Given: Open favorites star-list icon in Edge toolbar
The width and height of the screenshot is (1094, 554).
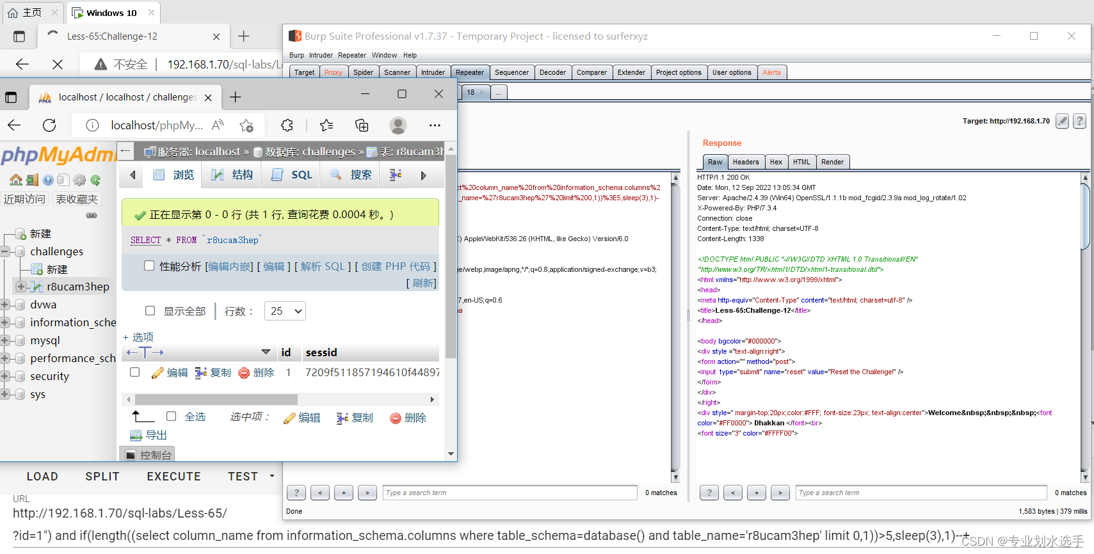Looking at the screenshot, I should click(x=326, y=125).
